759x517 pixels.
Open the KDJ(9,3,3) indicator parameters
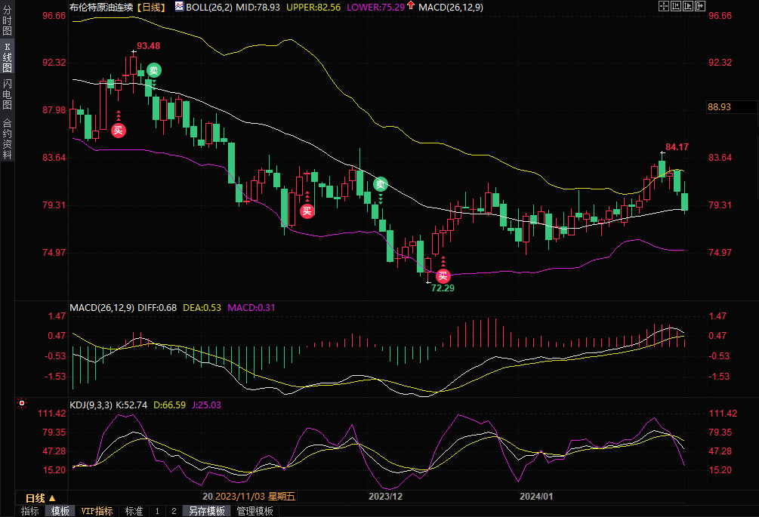point(91,405)
